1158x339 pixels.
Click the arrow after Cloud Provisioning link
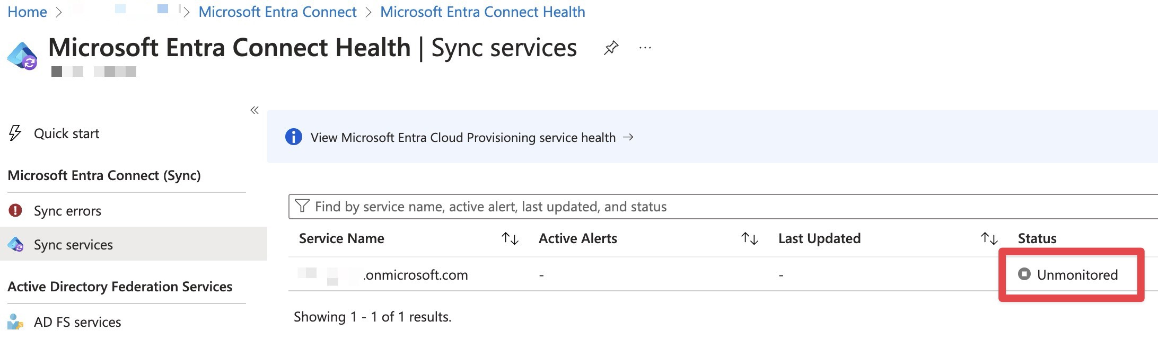(628, 137)
